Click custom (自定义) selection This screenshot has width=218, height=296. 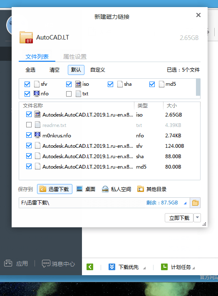click(98, 70)
